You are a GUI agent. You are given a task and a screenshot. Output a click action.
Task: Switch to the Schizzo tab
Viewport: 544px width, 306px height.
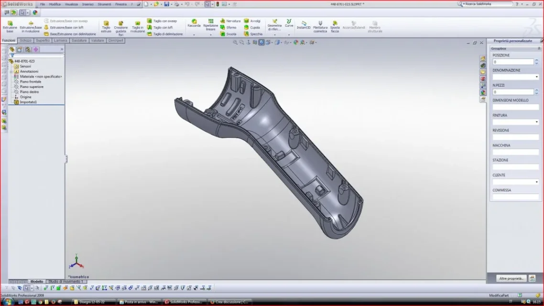tap(25, 41)
